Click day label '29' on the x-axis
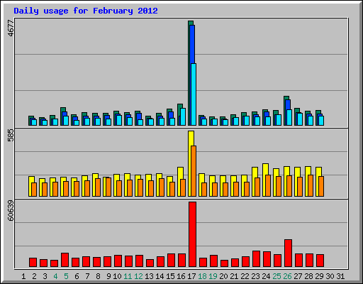Viewport: 363px width, 284px height. (x=319, y=276)
